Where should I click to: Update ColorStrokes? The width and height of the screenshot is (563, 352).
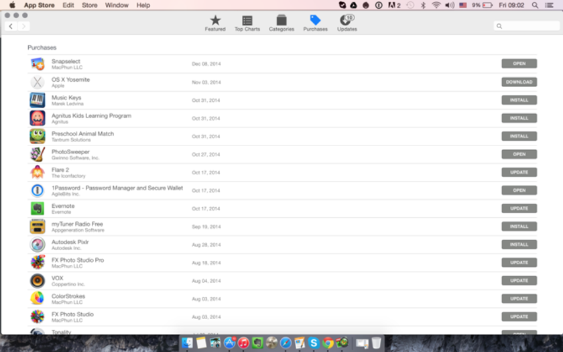tap(519, 298)
